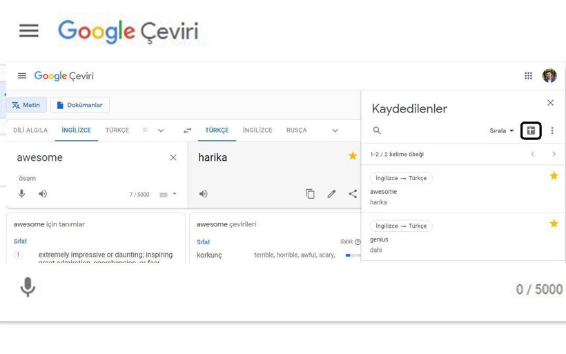Select TÜRKÇE target language tab

[217, 130]
